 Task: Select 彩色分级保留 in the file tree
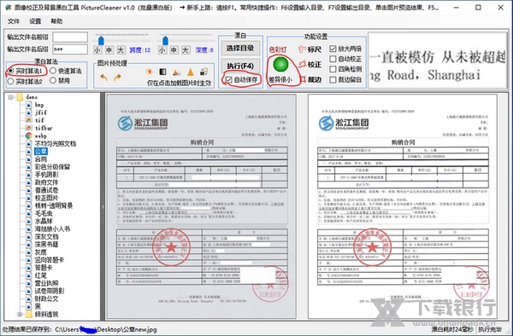(52, 166)
